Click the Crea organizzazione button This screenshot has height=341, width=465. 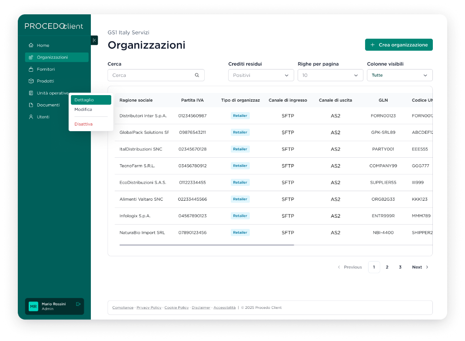pyautogui.click(x=399, y=45)
